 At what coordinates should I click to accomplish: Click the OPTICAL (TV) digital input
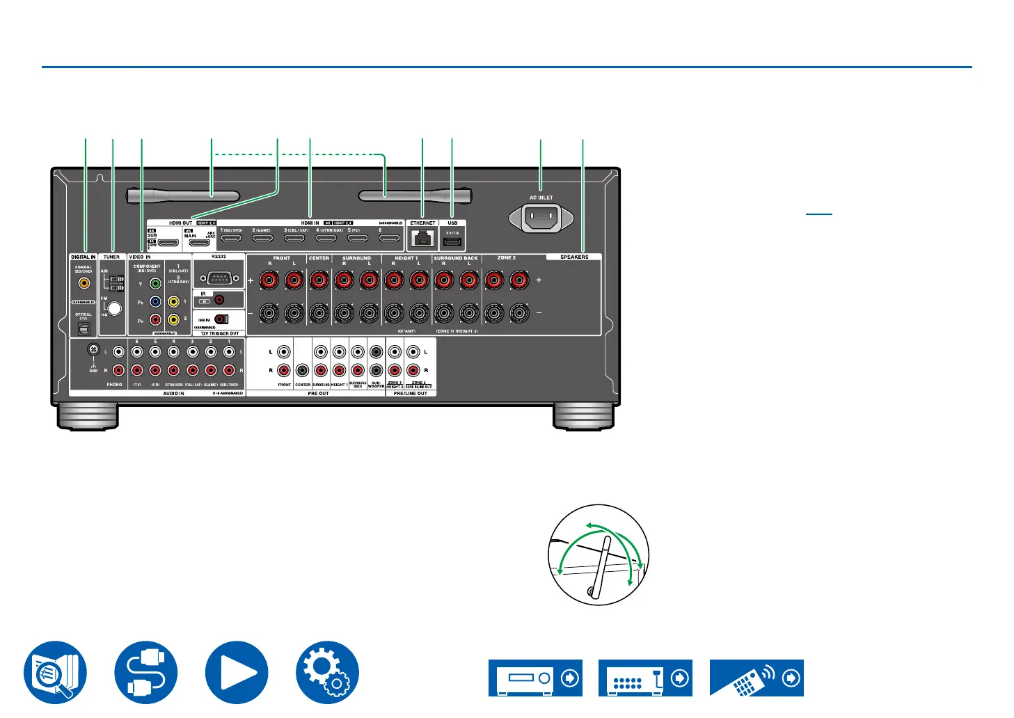point(84,328)
